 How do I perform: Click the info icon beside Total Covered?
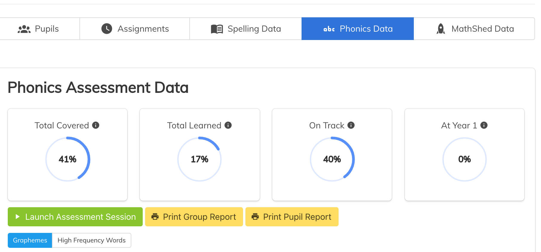pos(96,125)
